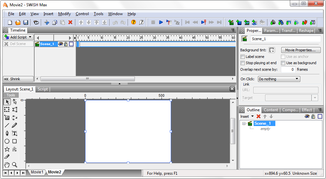This screenshot has height=179, width=326.
Task: Select the Text tool in Tools panel
Action: click(14, 133)
